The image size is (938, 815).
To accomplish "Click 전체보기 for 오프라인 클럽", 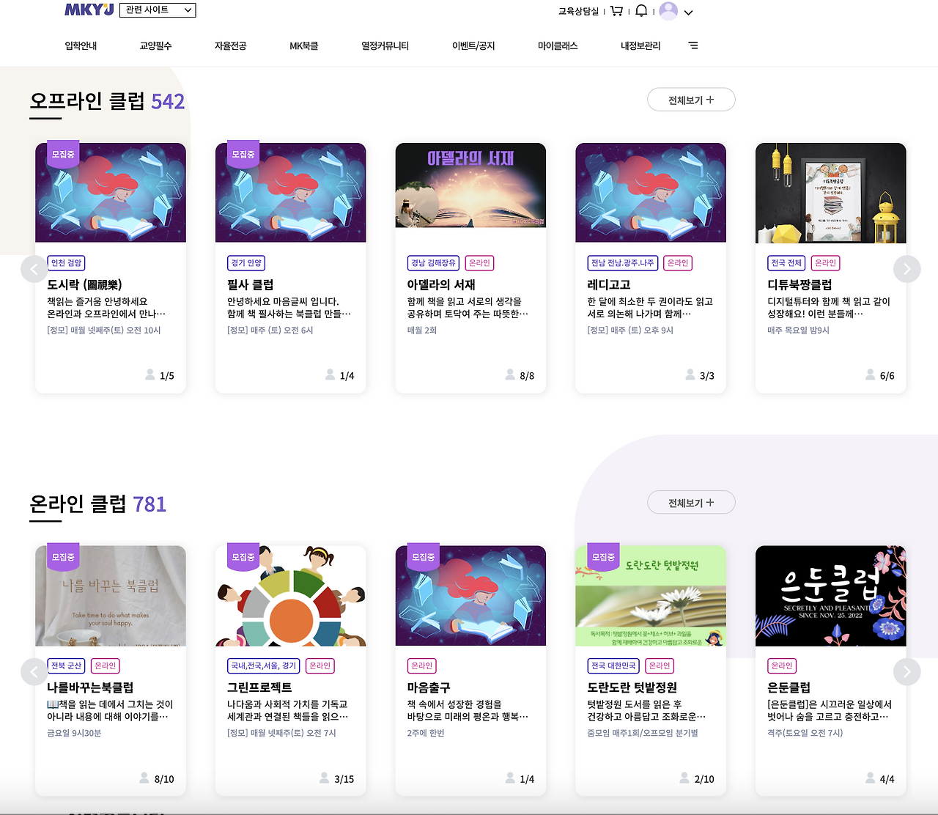I will pyautogui.click(x=690, y=100).
